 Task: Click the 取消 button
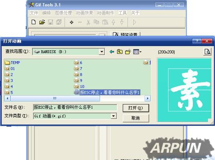tap(135, 118)
